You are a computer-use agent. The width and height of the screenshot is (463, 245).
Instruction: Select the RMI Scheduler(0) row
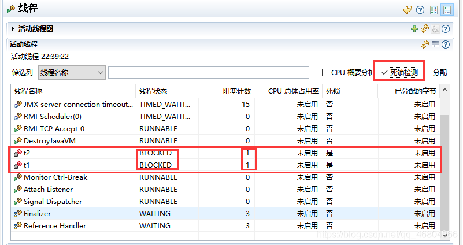225,117
